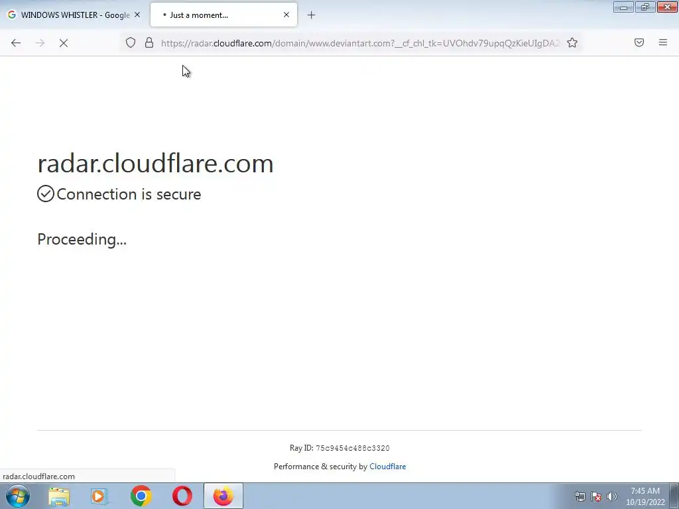Open the tracking protection shield icon
Viewport: 679px width, 509px height.
click(x=131, y=42)
